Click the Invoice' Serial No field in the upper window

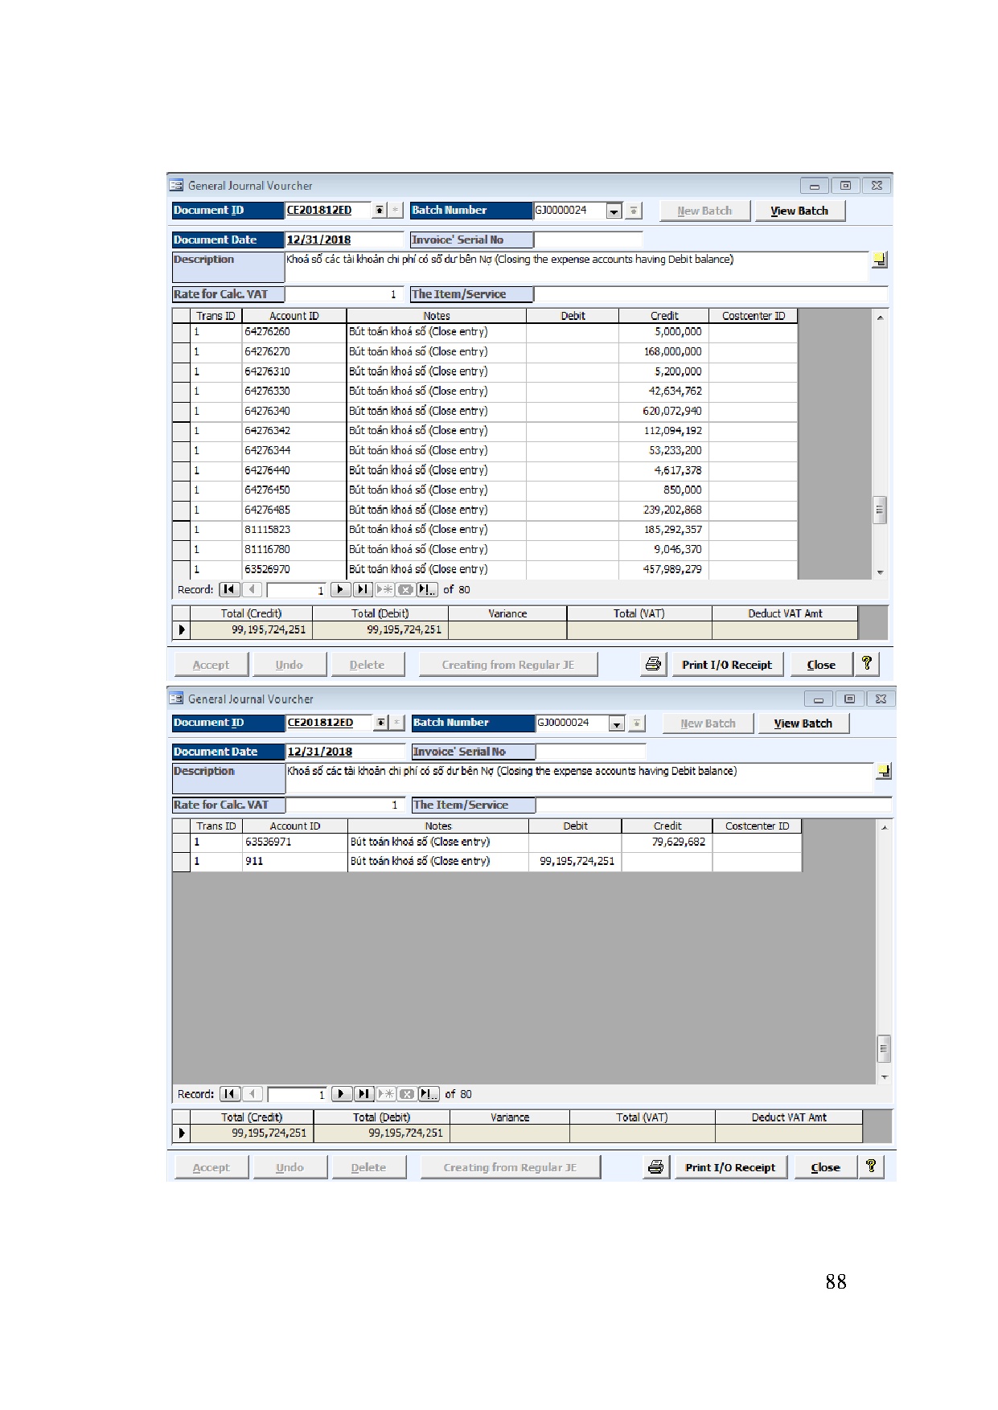(588, 240)
